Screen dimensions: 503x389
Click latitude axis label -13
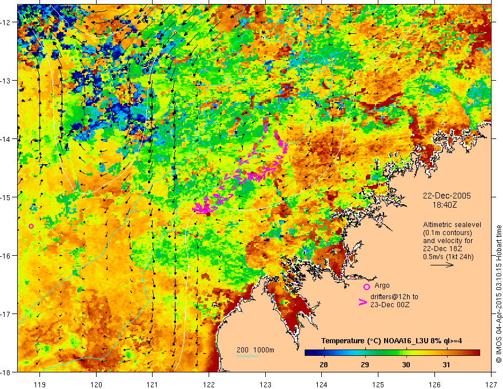point(6,81)
